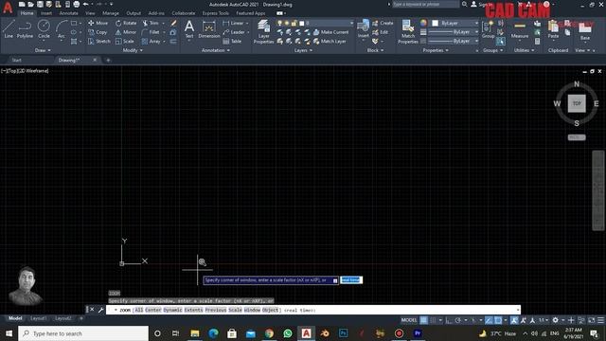Screen dimensions: 606x341
Task: Toggle snap mode in status bar
Action: (434, 320)
